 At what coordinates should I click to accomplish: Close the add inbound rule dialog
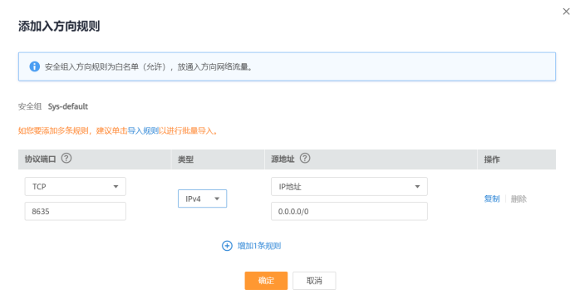pos(566,12)
